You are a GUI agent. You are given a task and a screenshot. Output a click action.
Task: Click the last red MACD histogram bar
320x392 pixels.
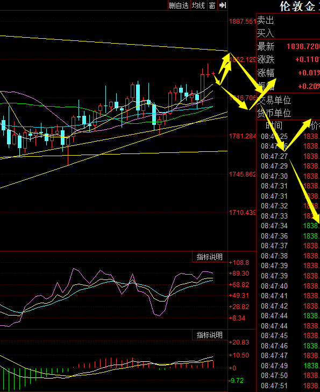[214, 364]
